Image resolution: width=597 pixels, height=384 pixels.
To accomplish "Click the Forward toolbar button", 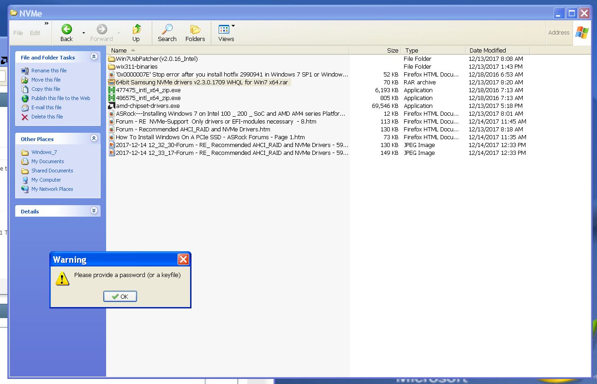I will (x=101, y=33).
